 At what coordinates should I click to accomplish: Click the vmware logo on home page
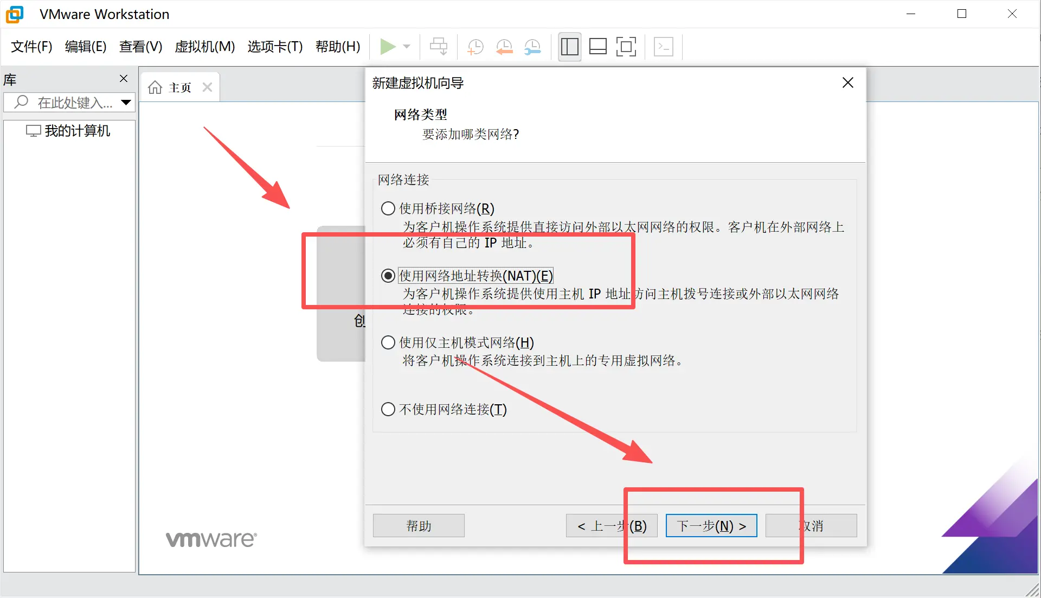pos(211,539)
